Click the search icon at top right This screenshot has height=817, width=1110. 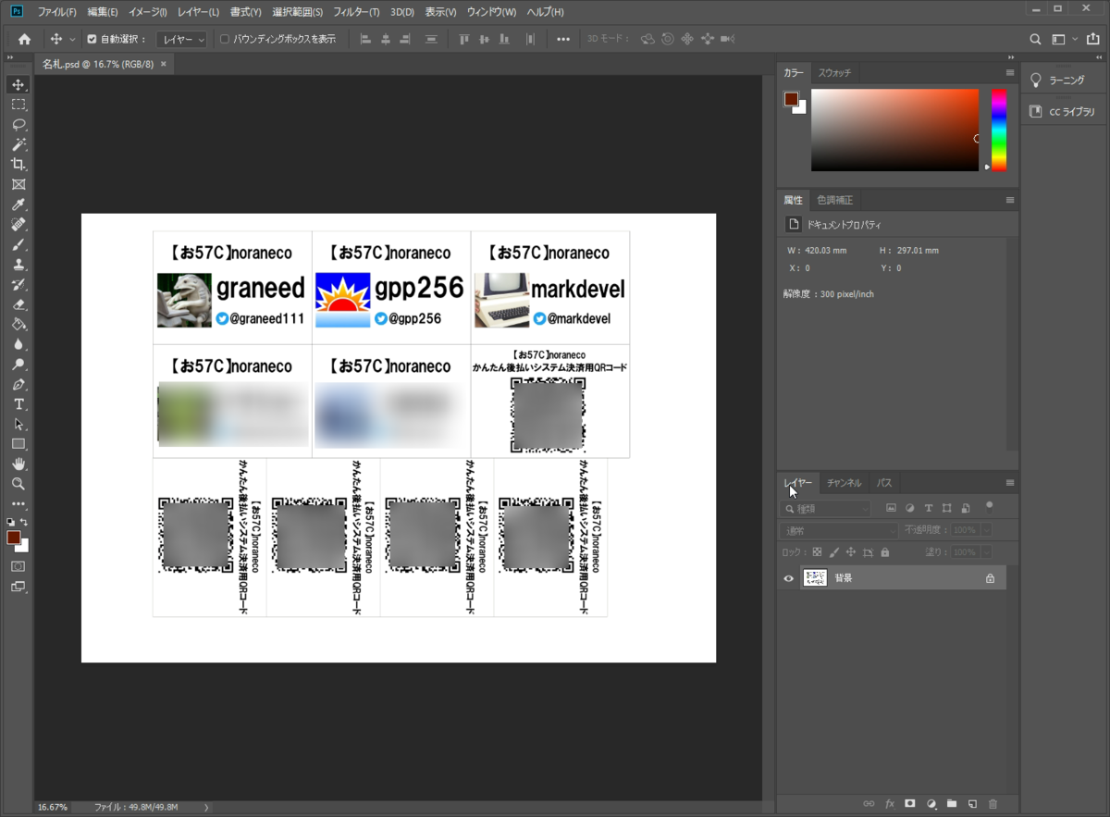(x=1036, y=40)
